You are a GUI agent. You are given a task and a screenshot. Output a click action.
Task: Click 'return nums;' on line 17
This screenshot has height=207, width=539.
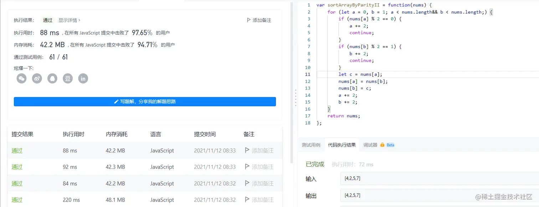pyautogui.click(x=344, y=116)
